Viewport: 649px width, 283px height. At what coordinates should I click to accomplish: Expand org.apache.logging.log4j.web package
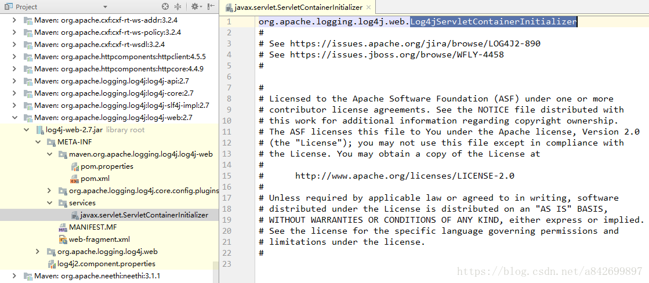tap(38, 252)
